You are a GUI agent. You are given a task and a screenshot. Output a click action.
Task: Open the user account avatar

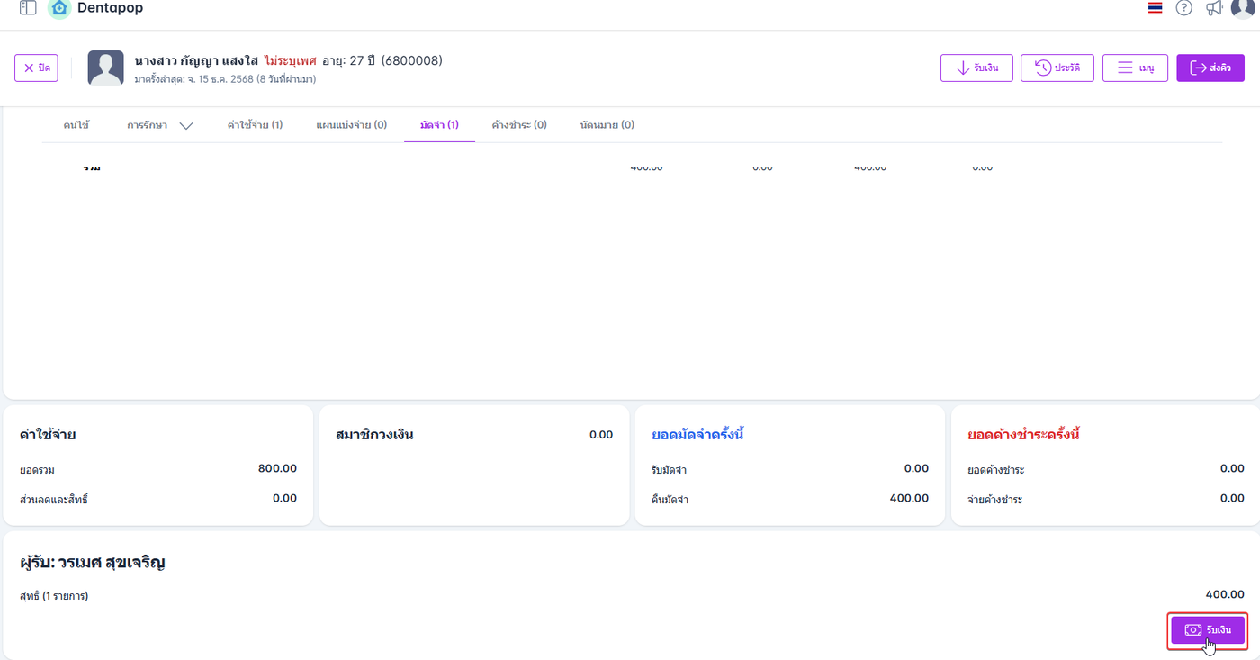[1243, 8]
